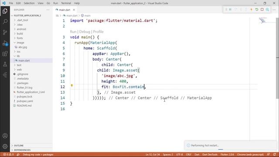Open the Flutter sidebar icon
The height and width of the screenshot is (157, 279).
[x=5, y=75]
